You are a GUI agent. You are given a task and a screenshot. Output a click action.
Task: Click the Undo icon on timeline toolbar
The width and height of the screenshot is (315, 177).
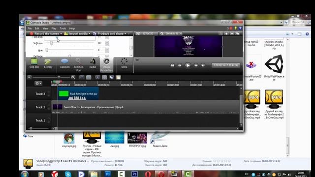(x=82, y=77)
